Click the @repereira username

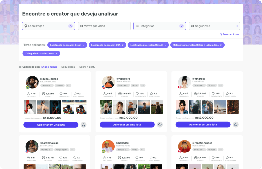123,79
